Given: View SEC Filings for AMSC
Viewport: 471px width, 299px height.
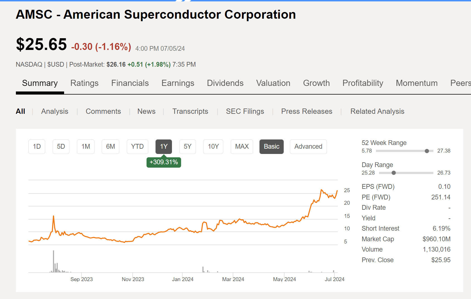Looking at the screenshot, I should point(245,111).
